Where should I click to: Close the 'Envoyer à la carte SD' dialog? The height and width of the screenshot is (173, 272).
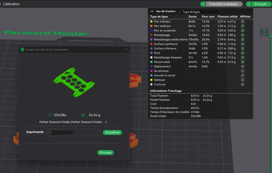coord(126,49)
